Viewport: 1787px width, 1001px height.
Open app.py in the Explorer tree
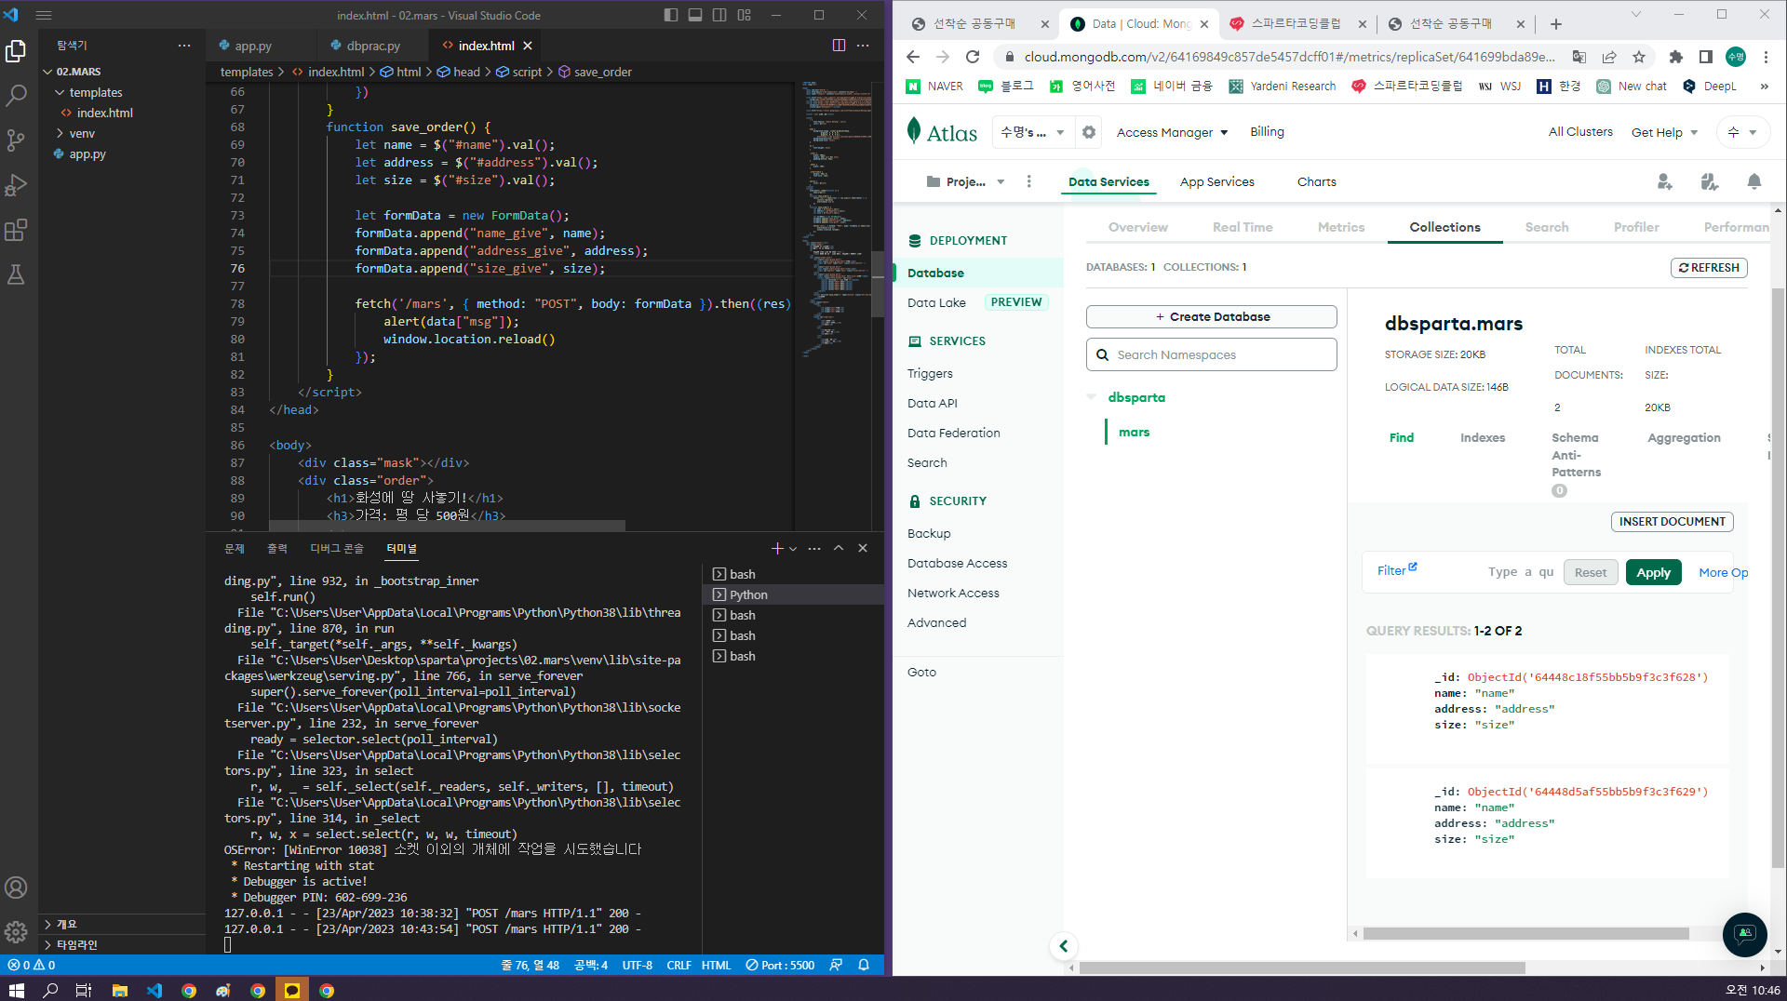click(87, 154)
